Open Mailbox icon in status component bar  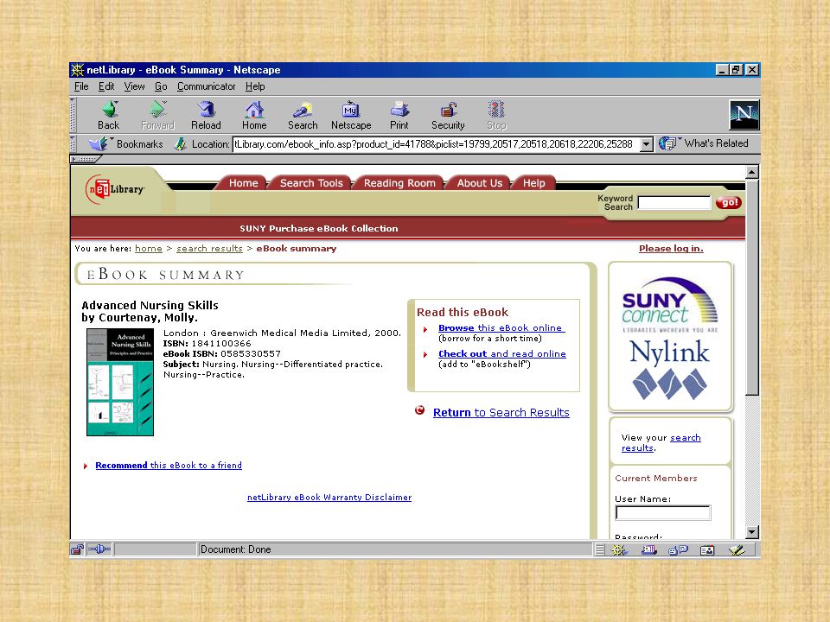pos(648,550)
